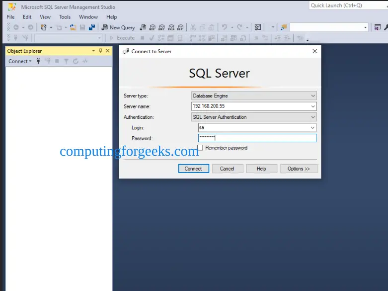Click the Quick Launch search box
Screen dimensions: 388x291
[x=348, y=5]
